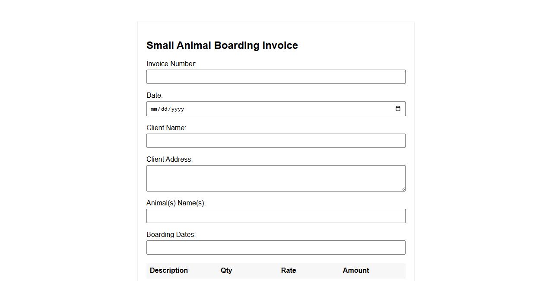Click the Client Address resize handle
552x281 pixels.
point(403,189)
